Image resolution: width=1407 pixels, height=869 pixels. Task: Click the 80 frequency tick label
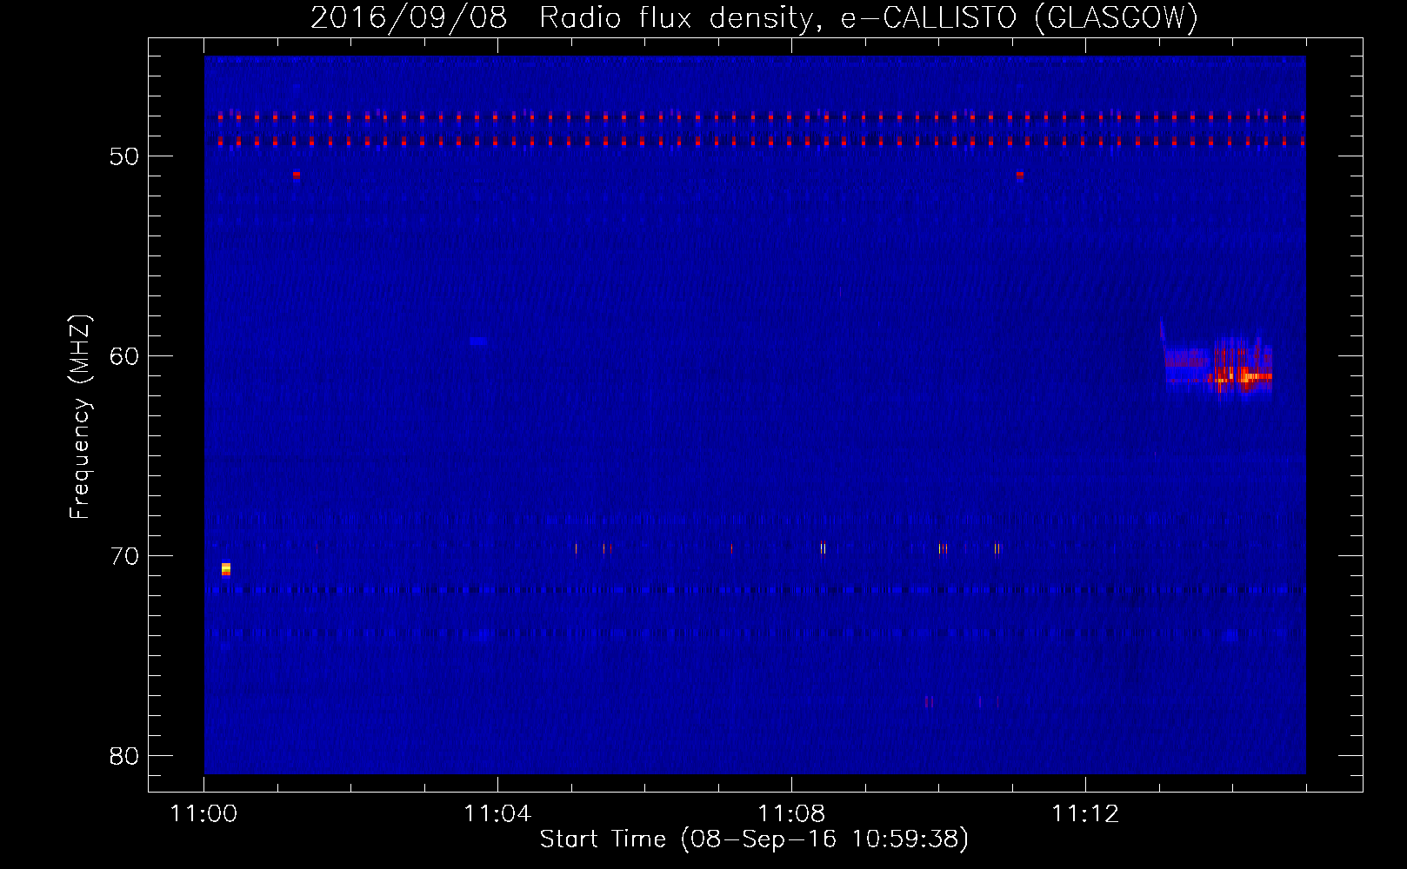tap(124, 756)
